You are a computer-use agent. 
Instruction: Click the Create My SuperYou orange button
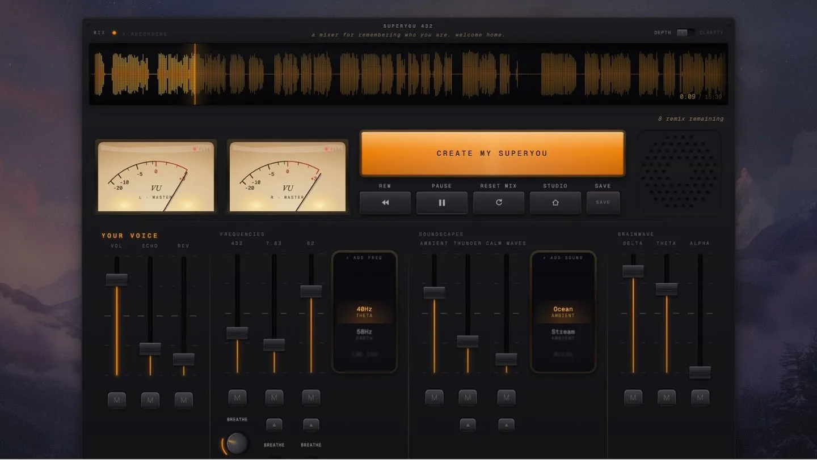(x=492, y=154)
